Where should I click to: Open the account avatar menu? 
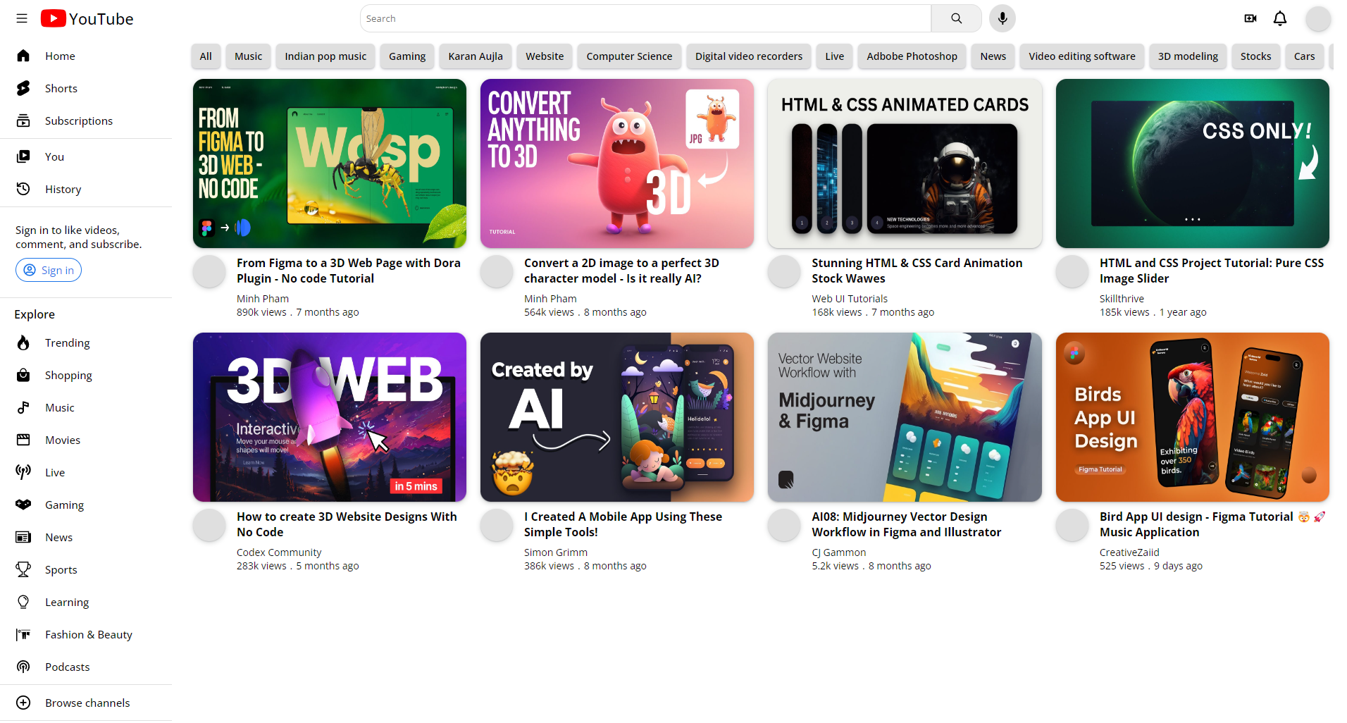point(1318,18)
